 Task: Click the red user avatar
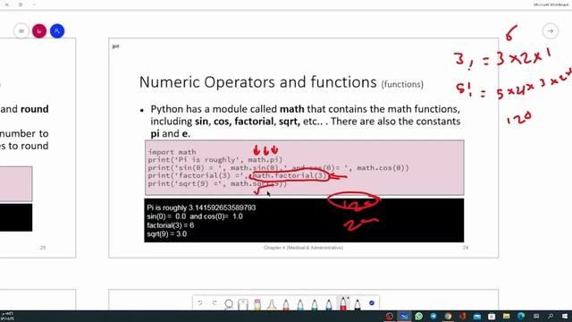[39, 31]
